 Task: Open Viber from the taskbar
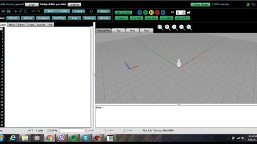point(61,138)
